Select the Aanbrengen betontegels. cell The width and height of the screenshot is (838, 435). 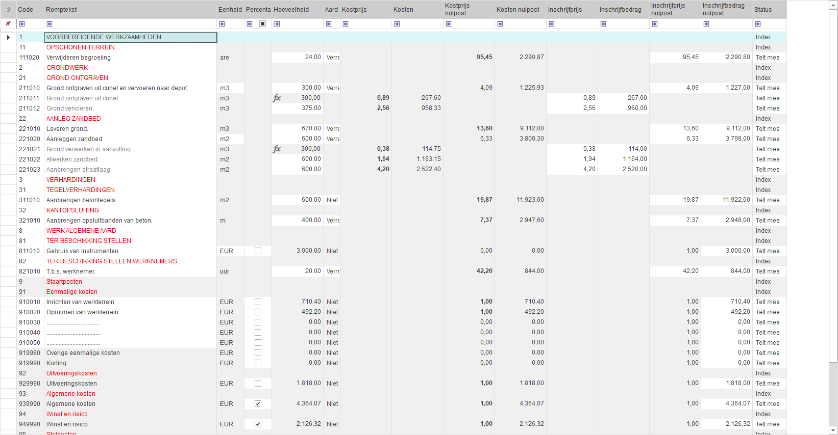coord(131,200)
